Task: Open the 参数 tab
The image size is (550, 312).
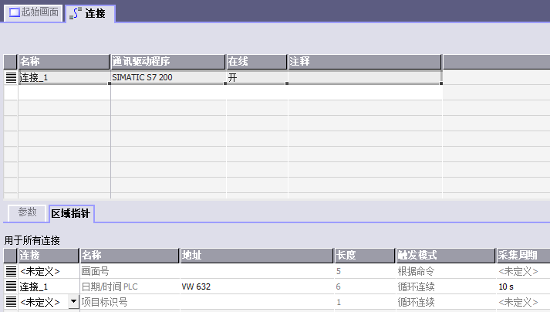Action: pyautogui.click(x=27, y=212)
